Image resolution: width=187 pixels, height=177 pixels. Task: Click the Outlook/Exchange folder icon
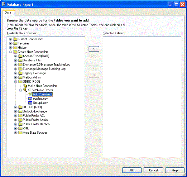(x=20, y=111)
